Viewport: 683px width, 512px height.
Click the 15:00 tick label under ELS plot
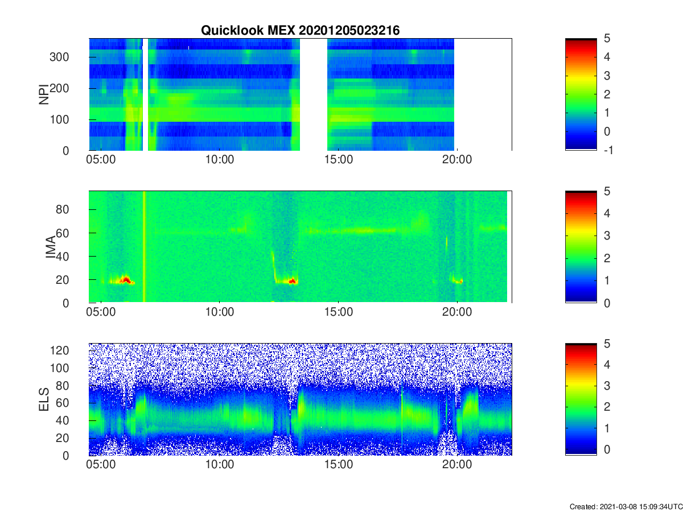(x=339, y=465)
